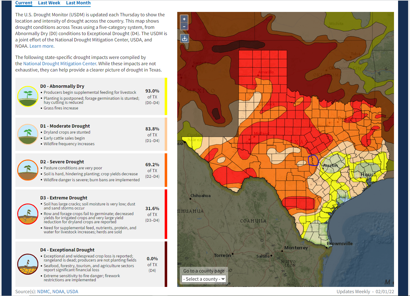Select the Current tab
410x296 pixels.
pyautogui.click(x=24, y=3)
